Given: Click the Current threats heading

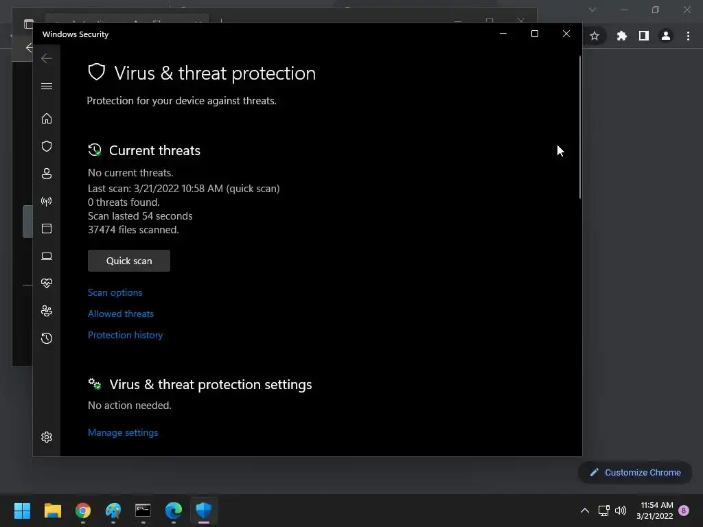Looking at the screenshot, I should point(154,150).
